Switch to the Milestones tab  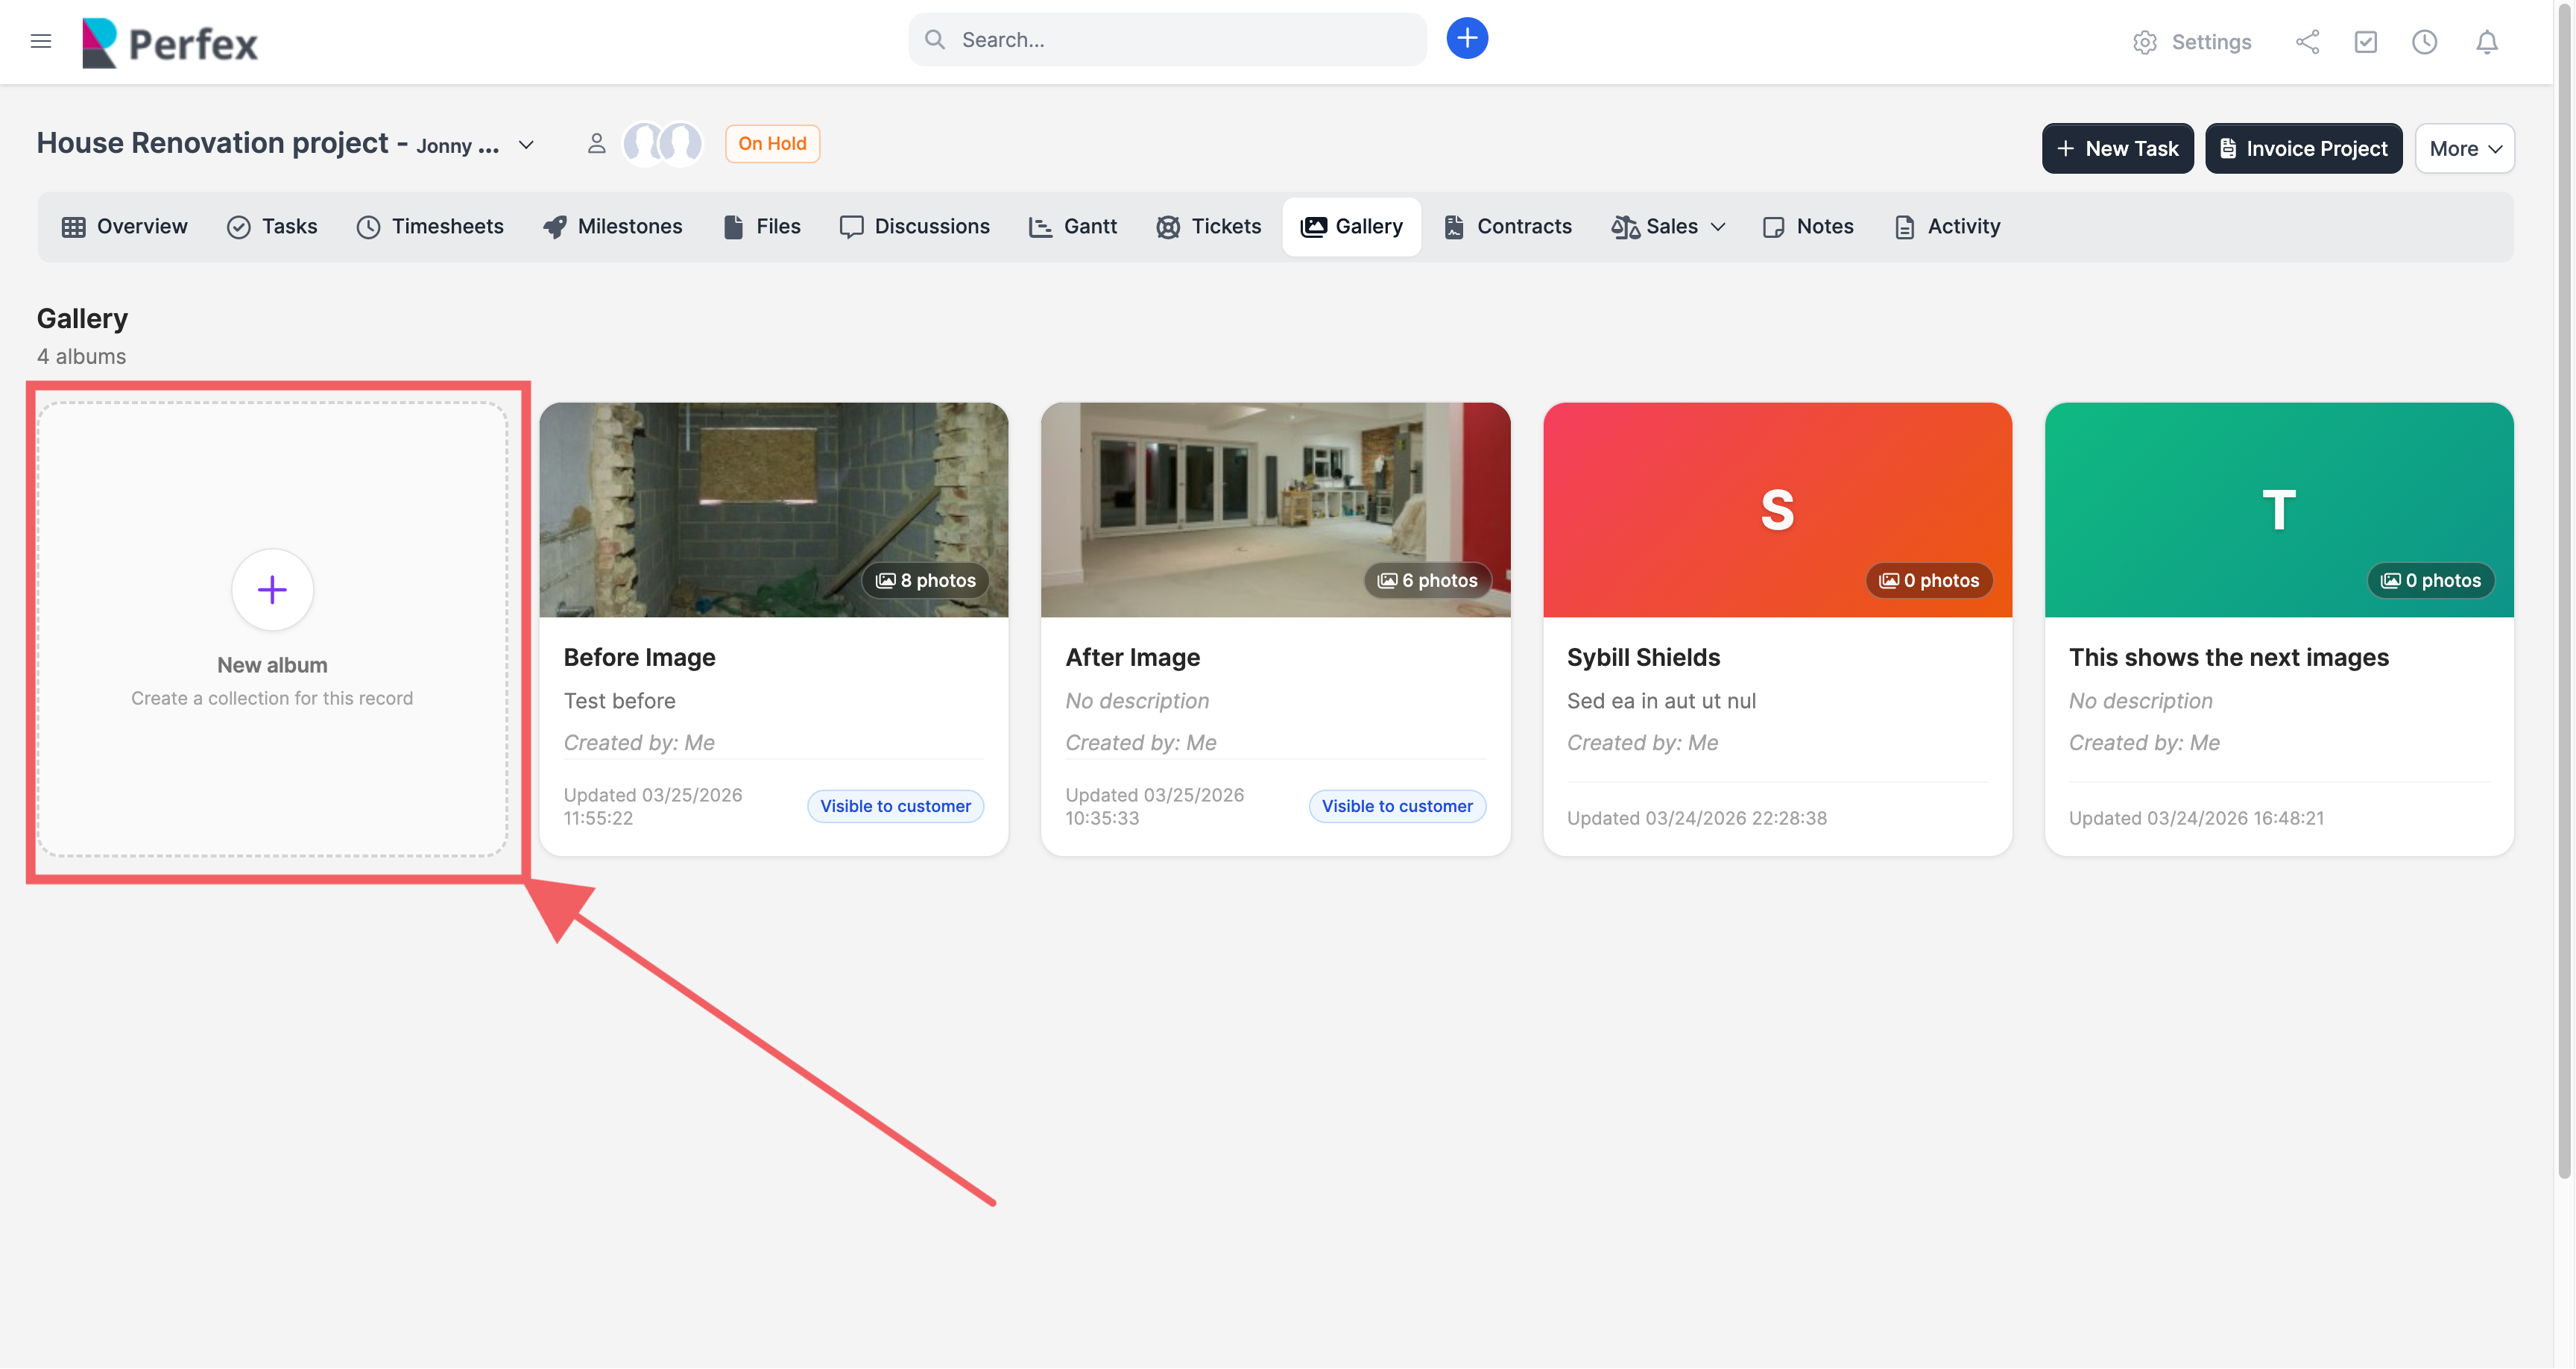pos(612,227)
